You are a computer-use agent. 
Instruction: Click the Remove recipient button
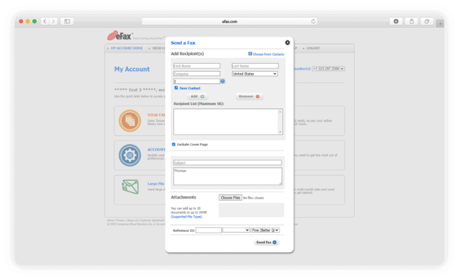pos(249,97)
